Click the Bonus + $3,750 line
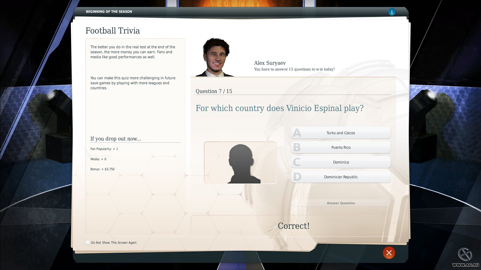 102,169
